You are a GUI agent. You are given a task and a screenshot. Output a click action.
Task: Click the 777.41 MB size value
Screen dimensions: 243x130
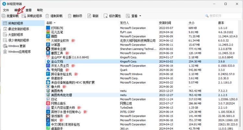(195, 49)
